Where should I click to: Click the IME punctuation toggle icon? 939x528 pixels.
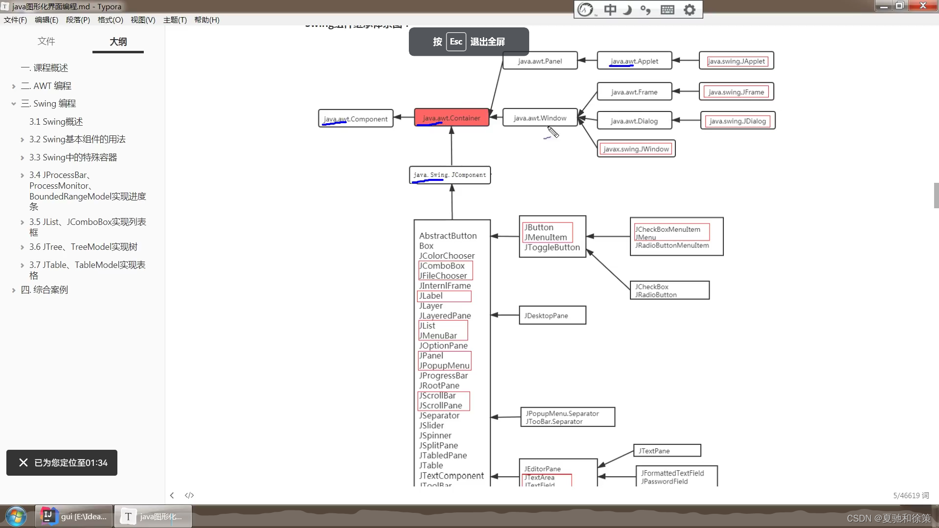(x=646, y=10)
